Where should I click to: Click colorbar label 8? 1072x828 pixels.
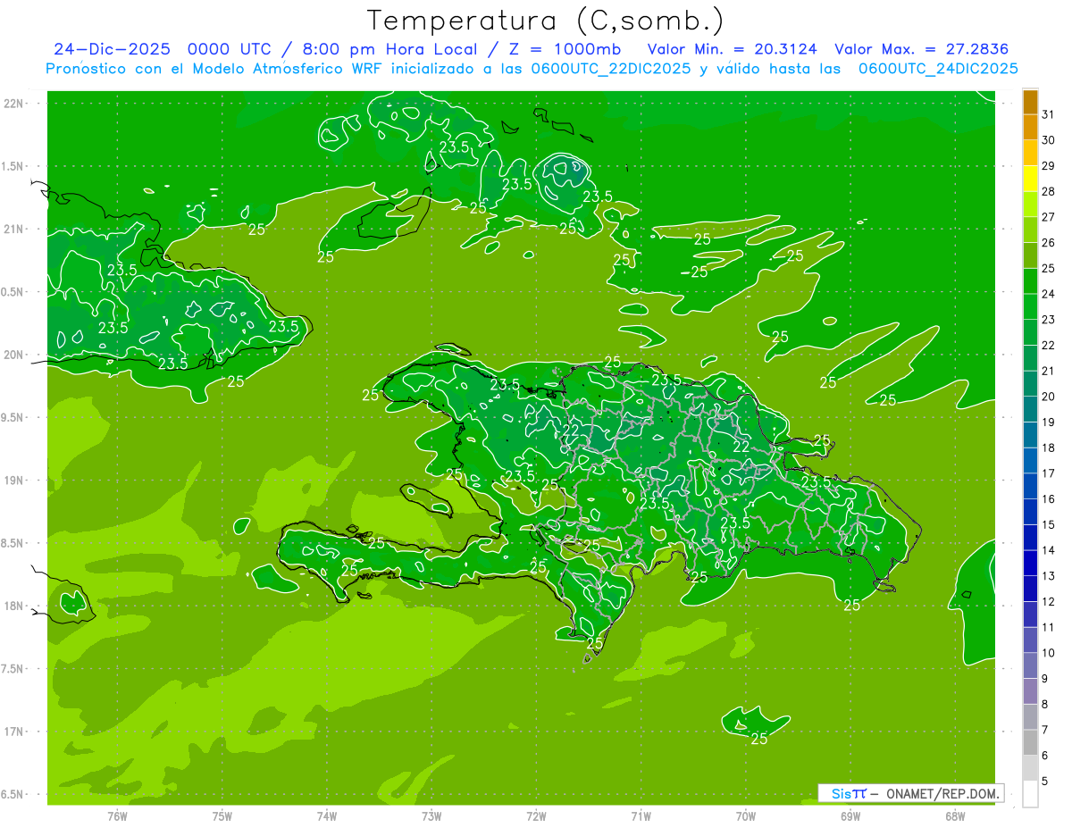(x=1045, y=704)
